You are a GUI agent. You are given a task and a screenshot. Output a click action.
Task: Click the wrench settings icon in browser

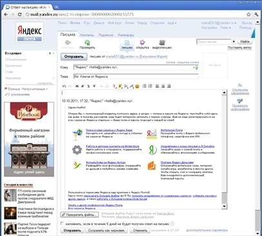coord(256,15)
